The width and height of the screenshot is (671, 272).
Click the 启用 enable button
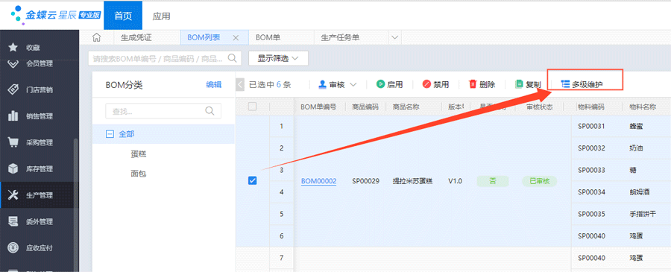tap(389, 84)
